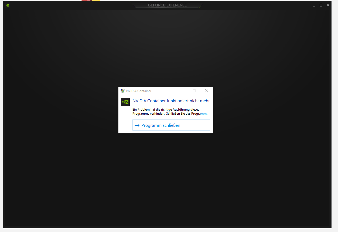Viewport: 338px width, 232px height.
Task: Click the NVIDIA Container title bar icon
Action: click(x=123, y=91)
